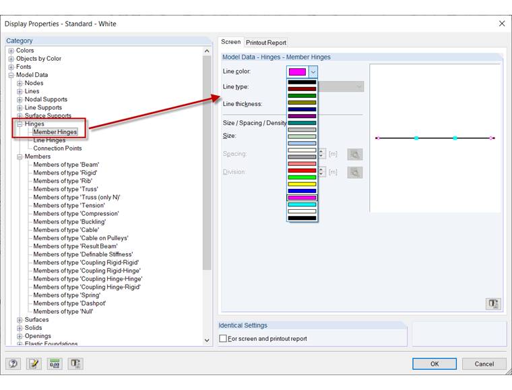Select Members of type 'Null'

point(63,312)
